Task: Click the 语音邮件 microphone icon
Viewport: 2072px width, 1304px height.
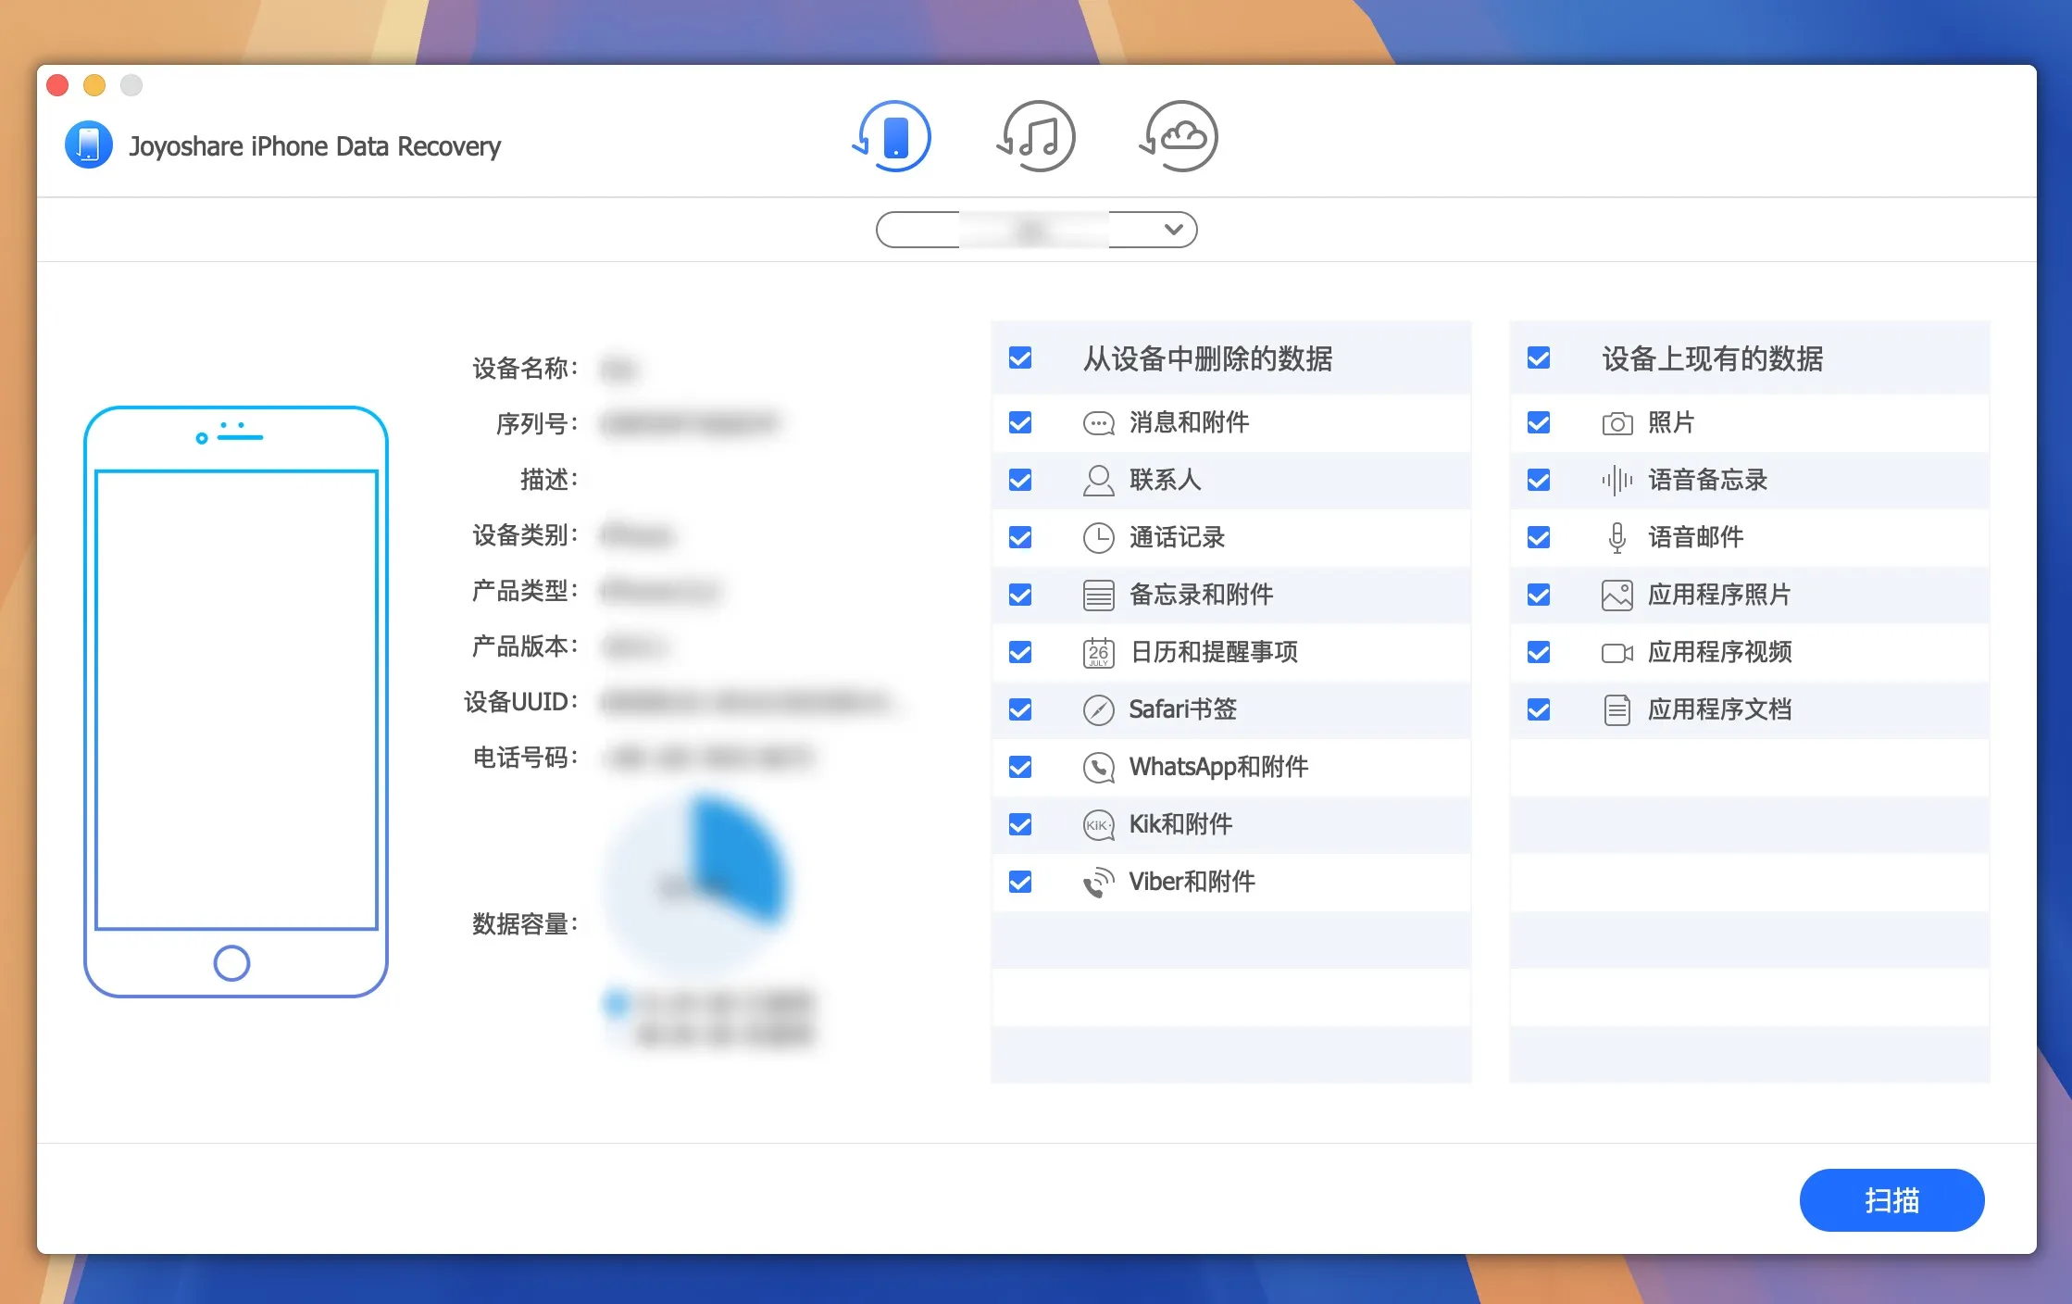Action: [x=1616, y=538]
